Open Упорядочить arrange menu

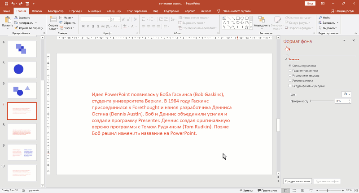pyautogui.click(x=262, y=23)
